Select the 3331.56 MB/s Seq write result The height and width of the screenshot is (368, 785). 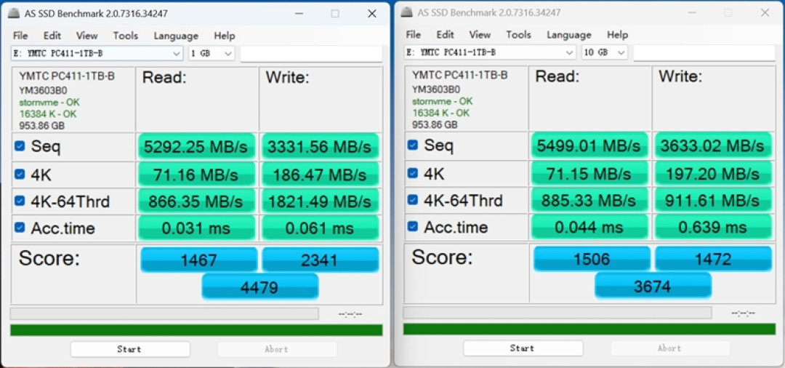coord(319,147)
